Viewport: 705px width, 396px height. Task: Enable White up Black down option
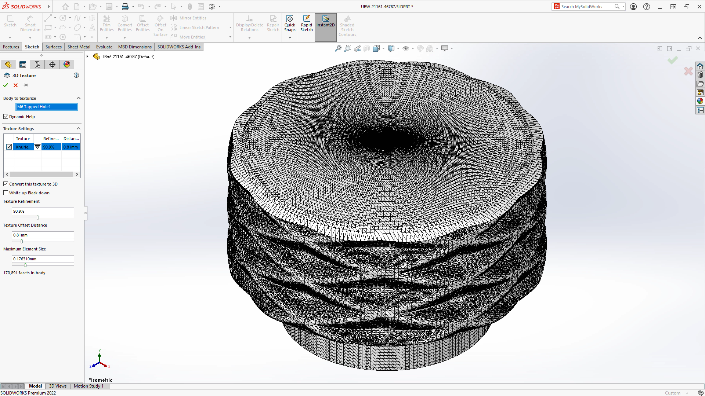pos(6,192)
